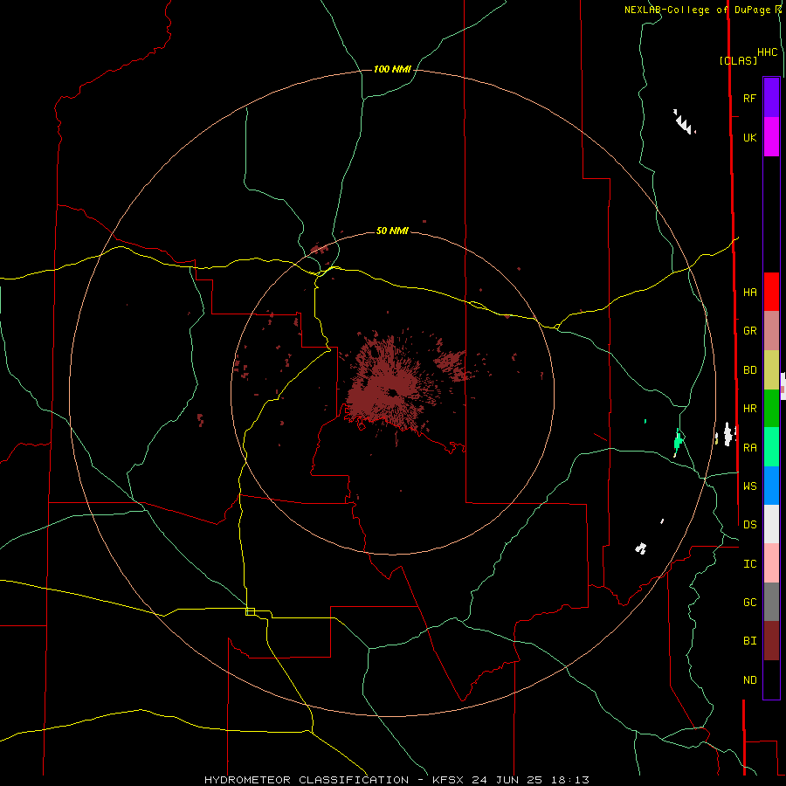Click the UK legend label

pyautogui.click(x=749, y=138)
